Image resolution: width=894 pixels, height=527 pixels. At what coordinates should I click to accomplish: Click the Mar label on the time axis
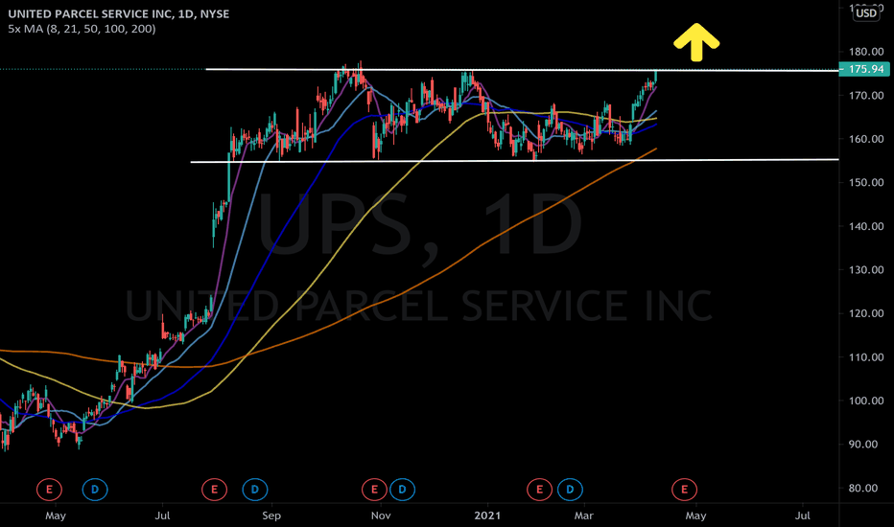(x=583, y=516)
